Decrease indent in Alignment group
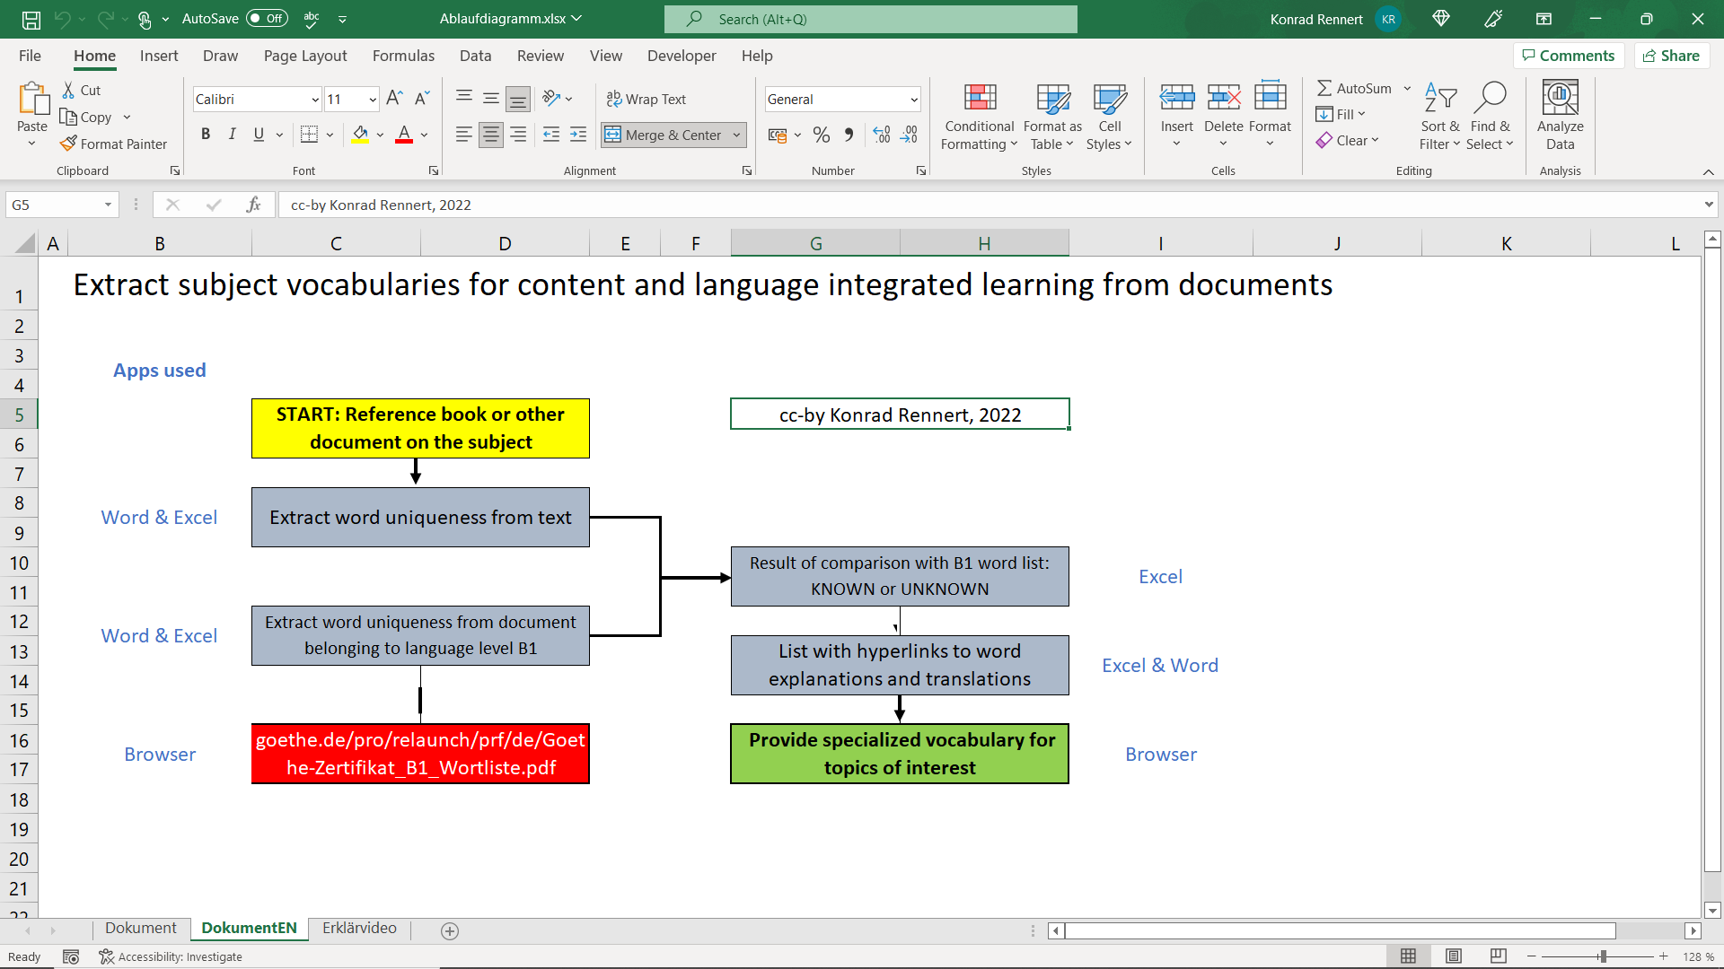This screenshot has width=1724, height=969. click(551, 135)
